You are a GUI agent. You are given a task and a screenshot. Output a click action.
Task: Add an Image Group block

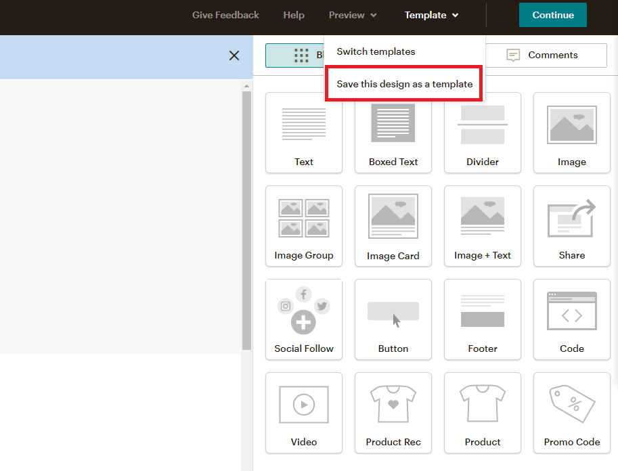[x=303, y=226]
